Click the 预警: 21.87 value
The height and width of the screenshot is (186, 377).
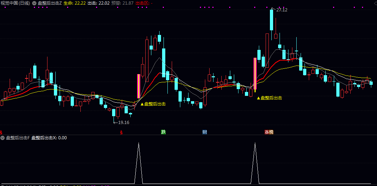tap(122, 3)
